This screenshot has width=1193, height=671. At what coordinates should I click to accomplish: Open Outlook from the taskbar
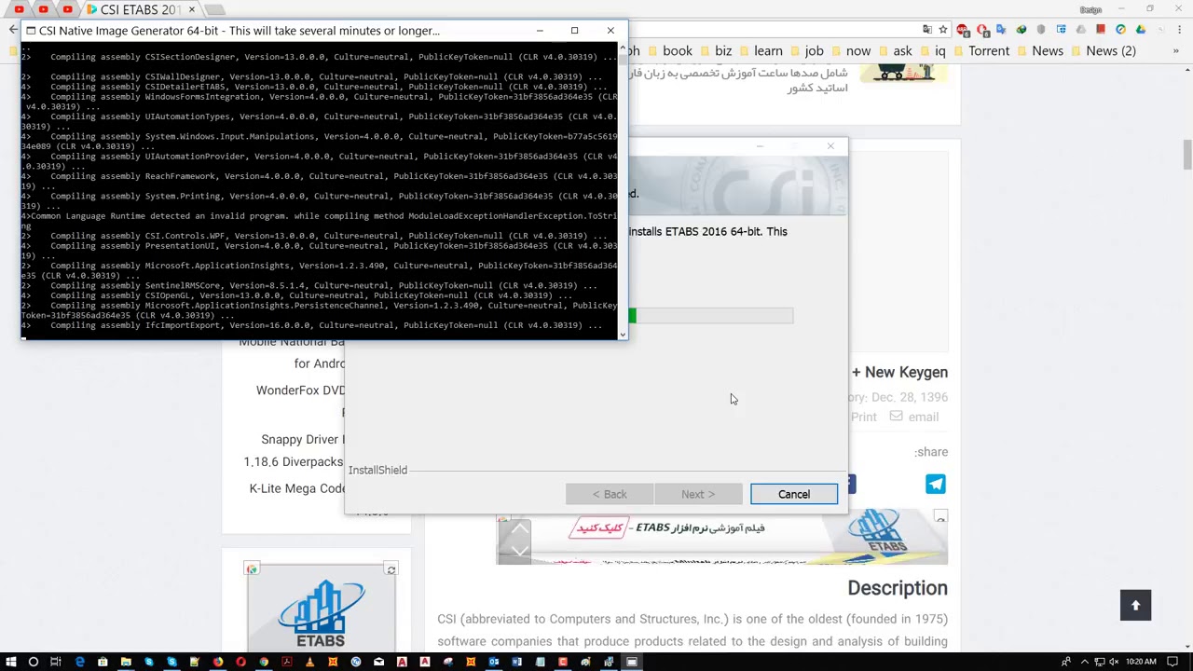coord(493,662)
